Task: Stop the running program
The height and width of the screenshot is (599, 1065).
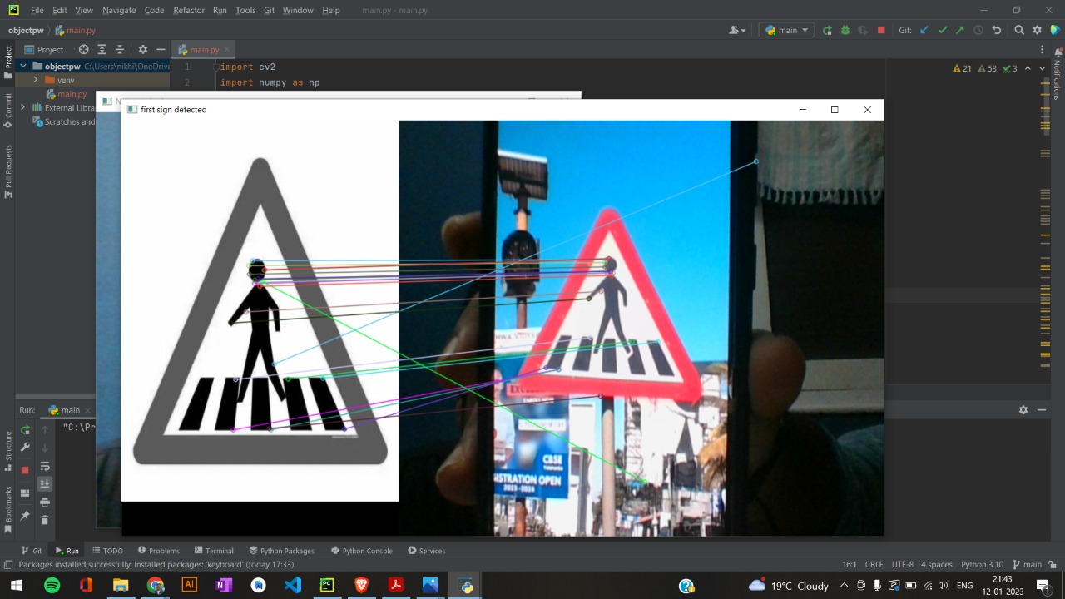Action: point(881,30)
